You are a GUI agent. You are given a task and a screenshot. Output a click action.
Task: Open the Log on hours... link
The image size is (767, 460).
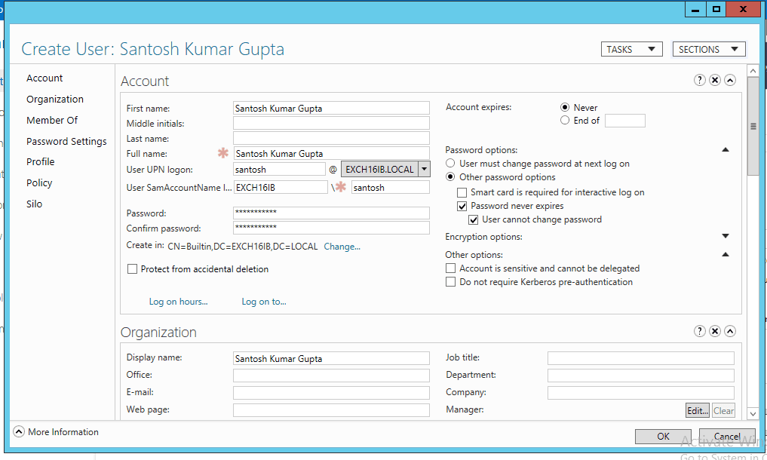[179, 302]
